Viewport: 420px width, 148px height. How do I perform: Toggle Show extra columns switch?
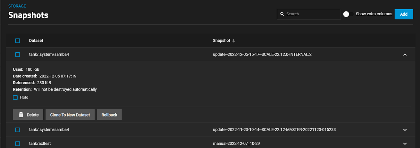click(348, 14)
